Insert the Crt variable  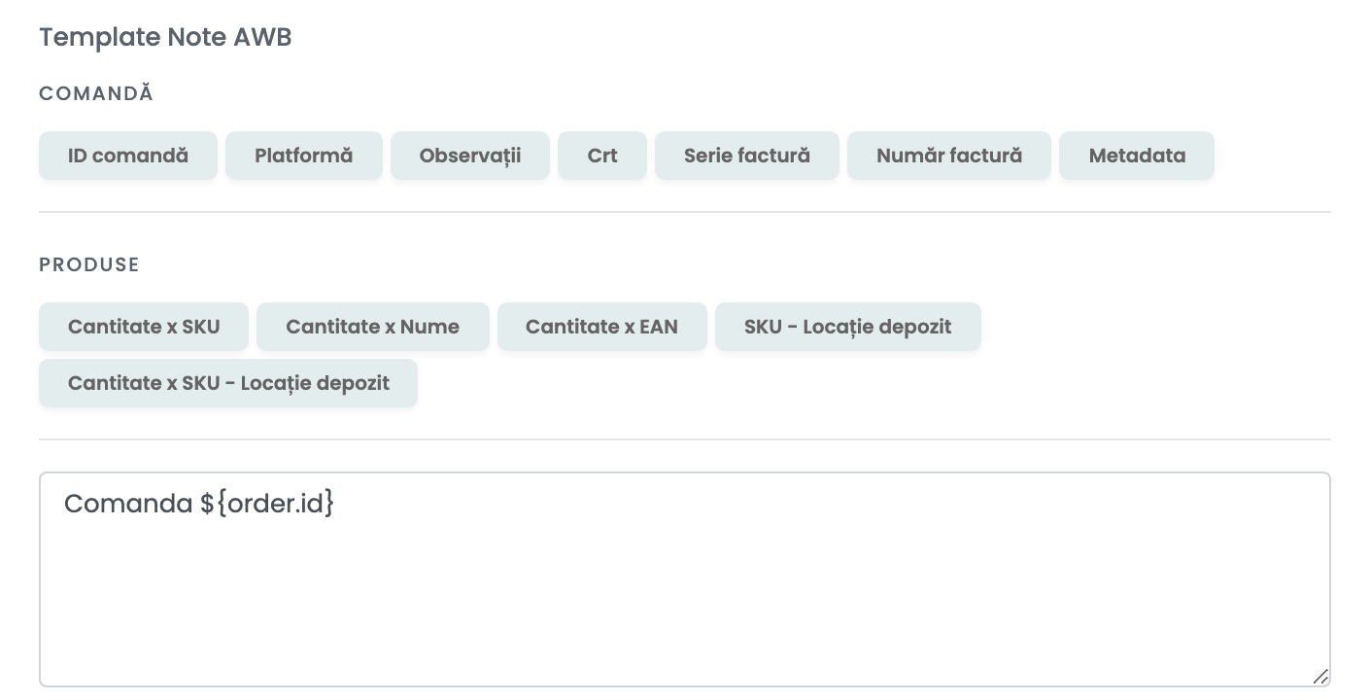[x=602, y=156]
